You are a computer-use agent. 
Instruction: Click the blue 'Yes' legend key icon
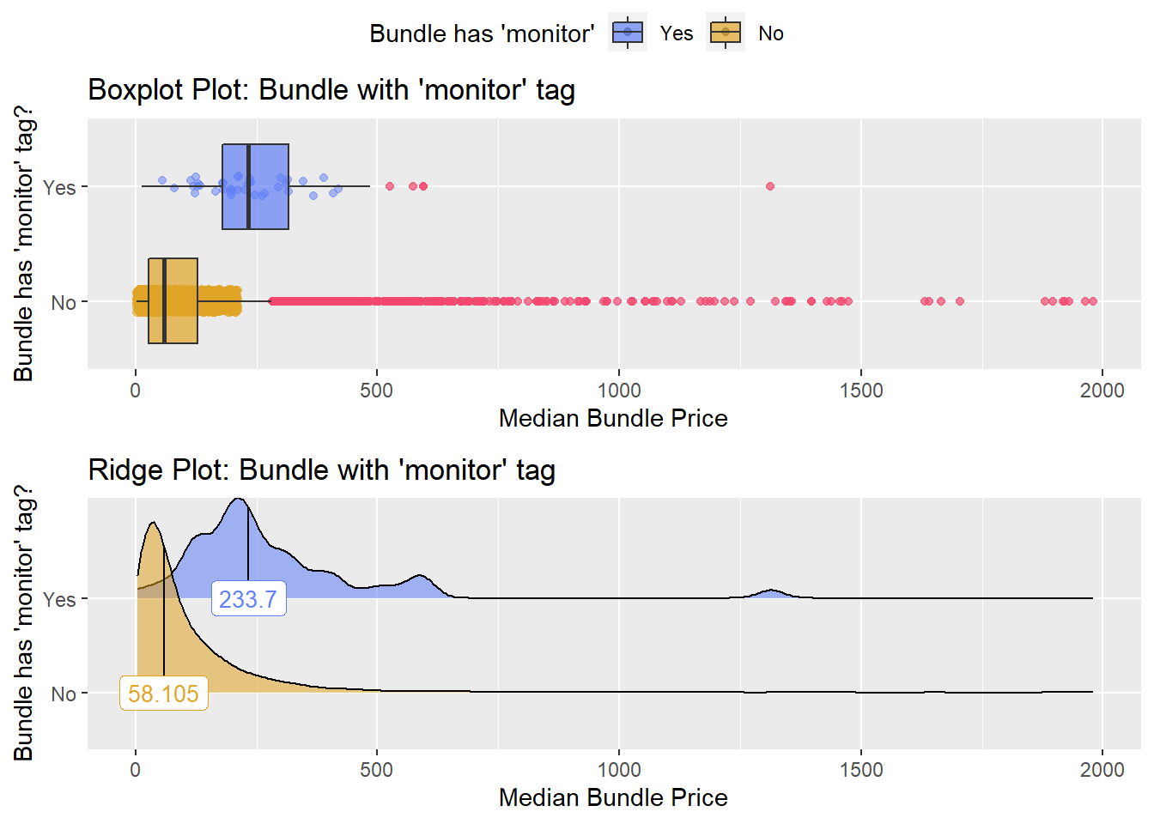tap(628, 33)
